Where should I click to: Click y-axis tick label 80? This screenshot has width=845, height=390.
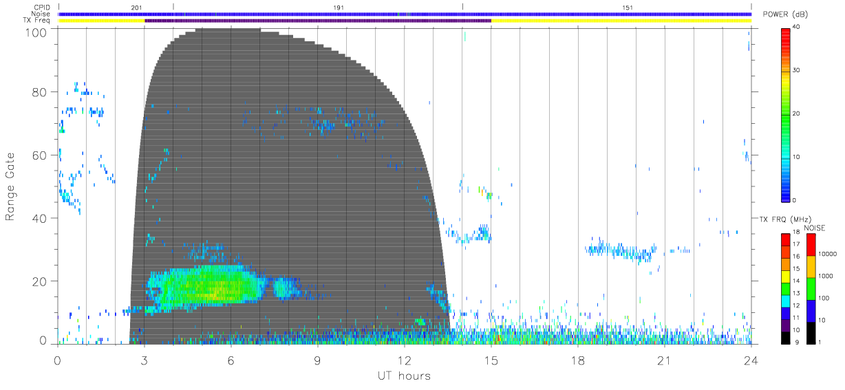(x=40, y=92)
